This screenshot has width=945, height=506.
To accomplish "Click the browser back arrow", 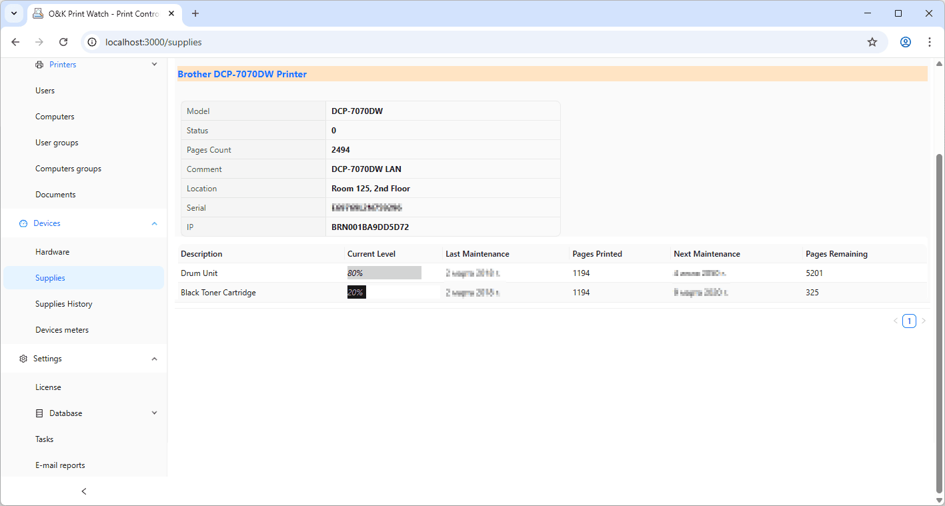I will tap(15, 41).
